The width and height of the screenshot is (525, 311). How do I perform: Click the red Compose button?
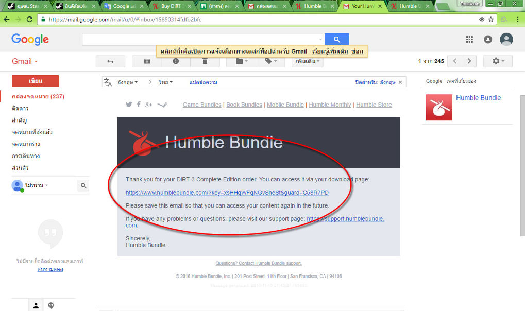tap(36, 81)
